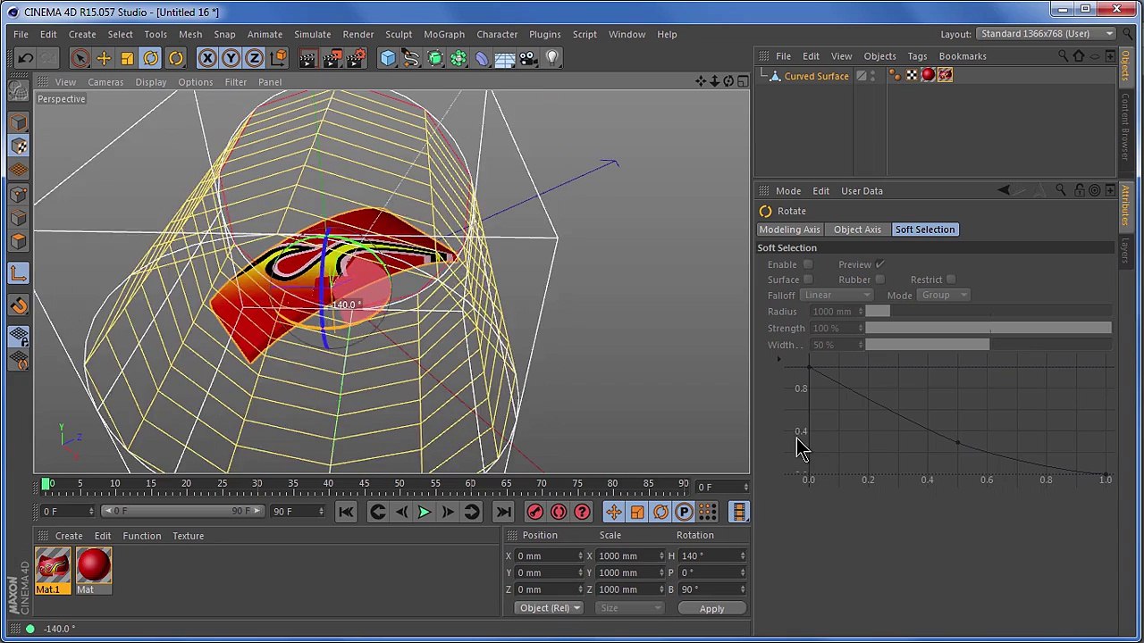Toggle Parameter keyframe recording
1144x643 pixels.
(x=684, y=512)
